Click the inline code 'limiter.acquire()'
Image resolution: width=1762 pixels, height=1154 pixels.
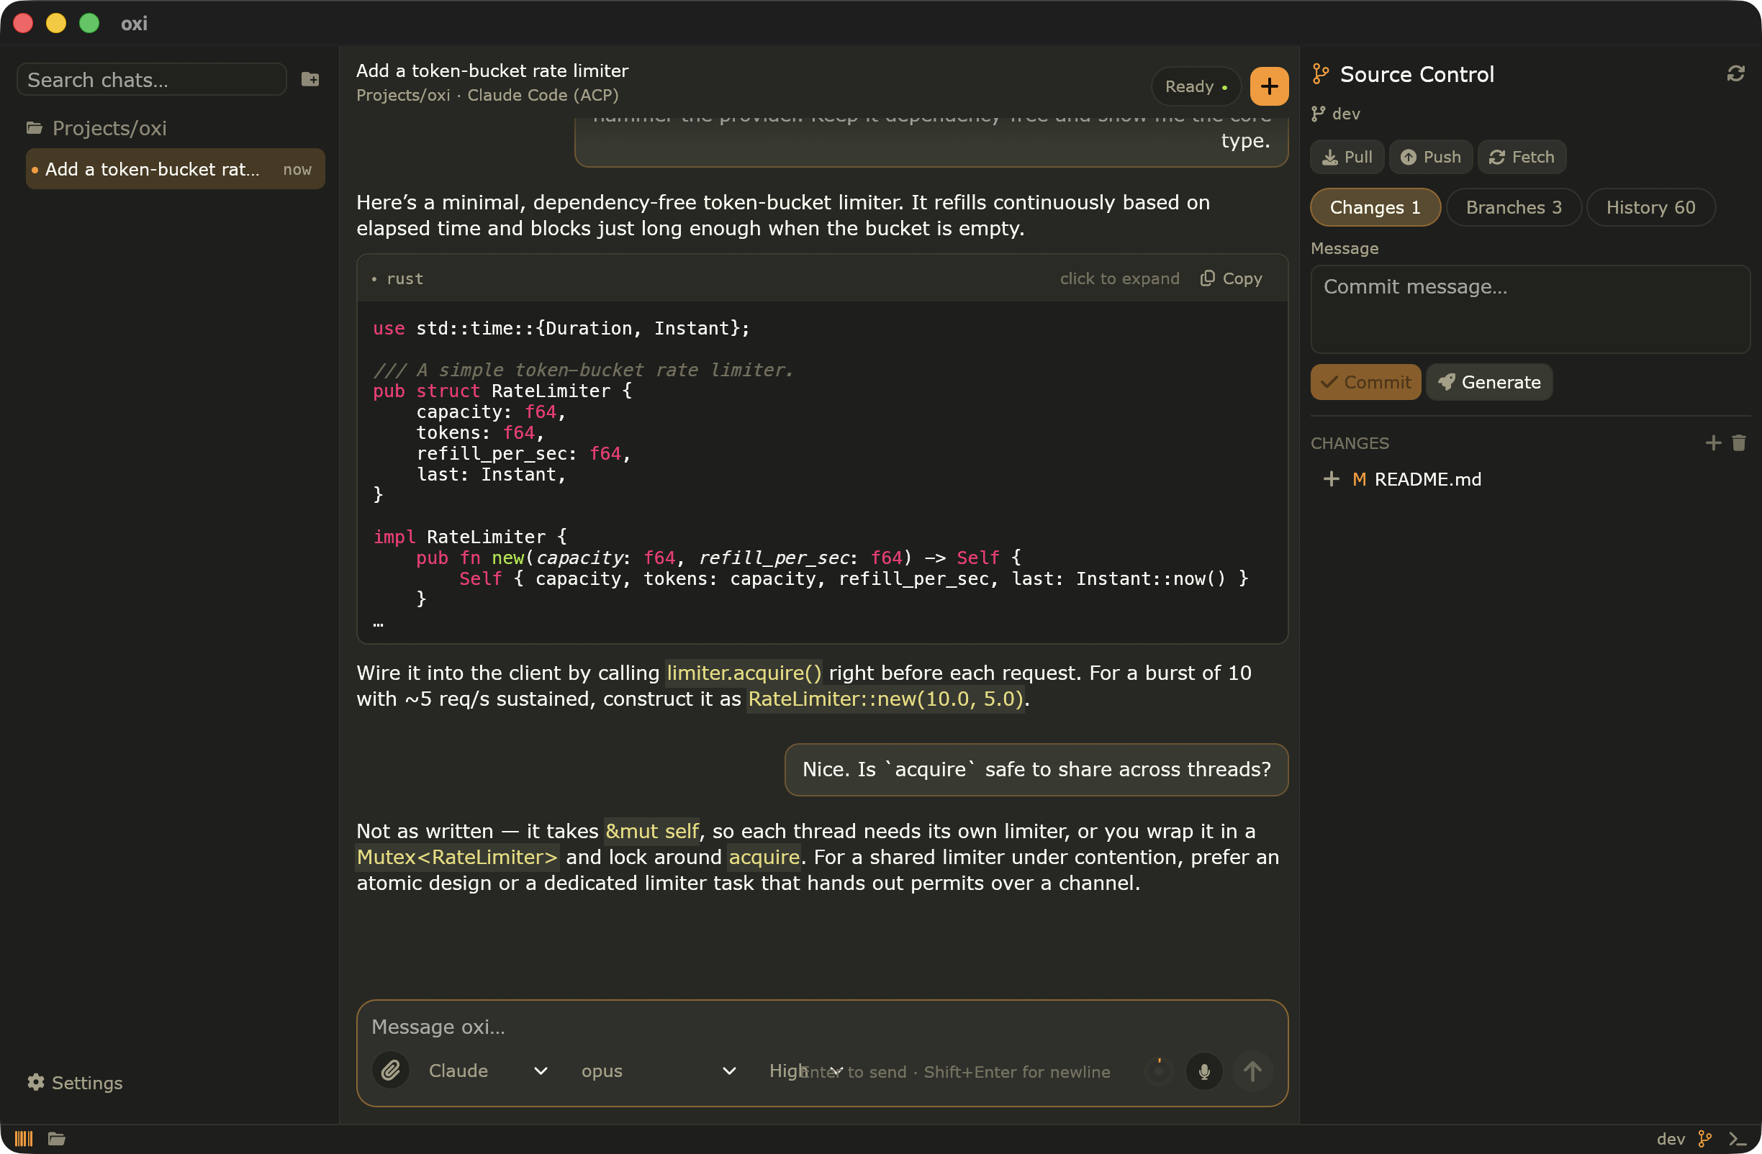coord(744,672)
